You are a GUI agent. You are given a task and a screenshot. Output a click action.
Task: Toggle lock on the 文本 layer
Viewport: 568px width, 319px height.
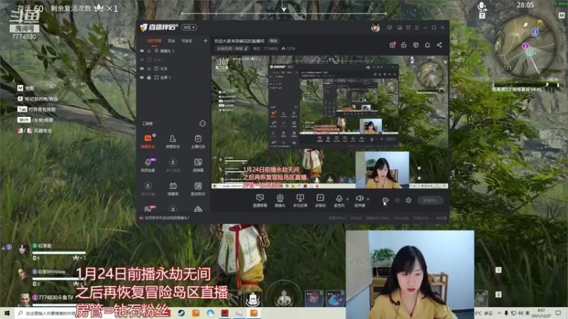coord(149,69)
